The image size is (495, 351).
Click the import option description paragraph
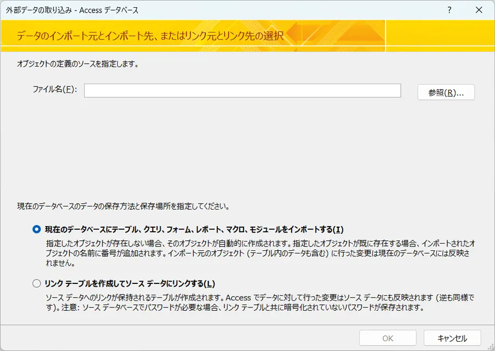(x=260, y=253)
